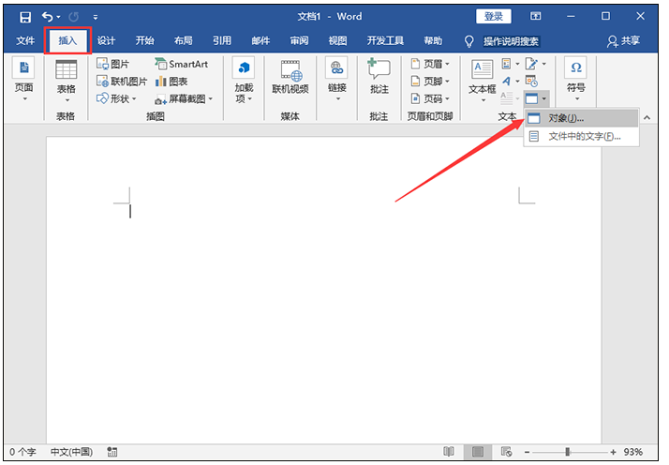Open the Quick Access Toolbar customize dropdown

(96, 18)
